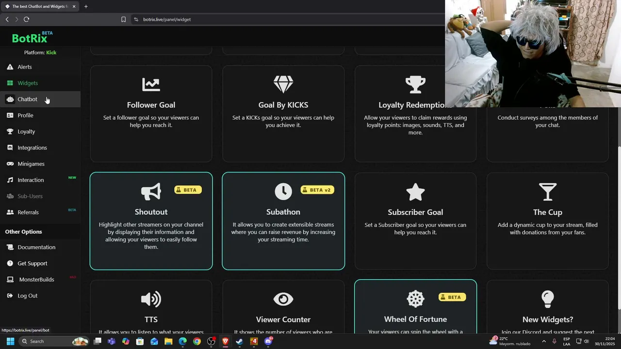
Task: Open Sub-Users in the sidebar
Action: coord(40,196)
